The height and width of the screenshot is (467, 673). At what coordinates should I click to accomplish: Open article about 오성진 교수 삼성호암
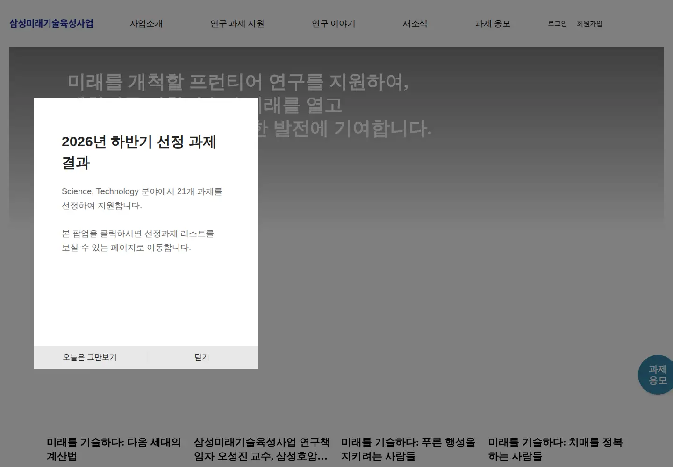pyautogui.click(x=262, y=449)
